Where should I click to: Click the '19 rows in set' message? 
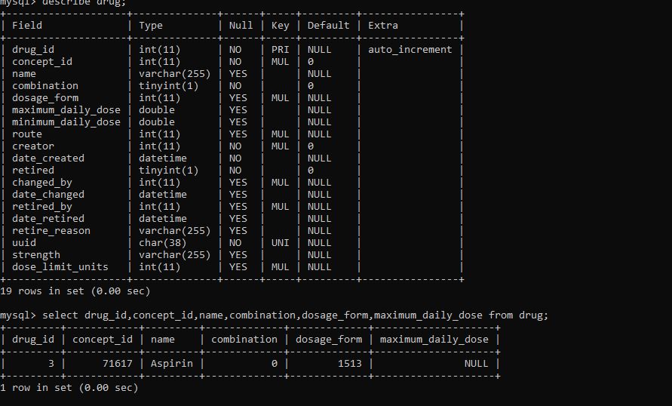(x=75, y=291)
